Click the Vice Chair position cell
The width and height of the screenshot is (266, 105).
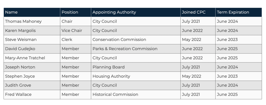tap(72, 31)
